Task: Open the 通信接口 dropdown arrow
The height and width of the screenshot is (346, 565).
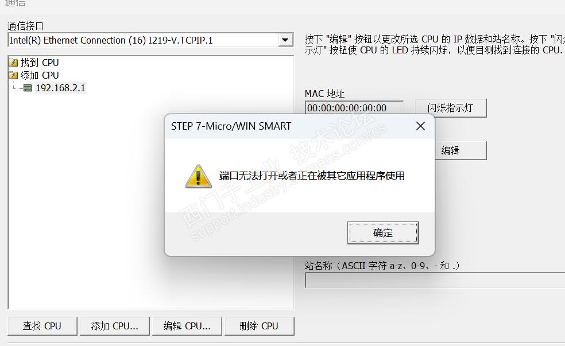Action: [x=285, y=40]
